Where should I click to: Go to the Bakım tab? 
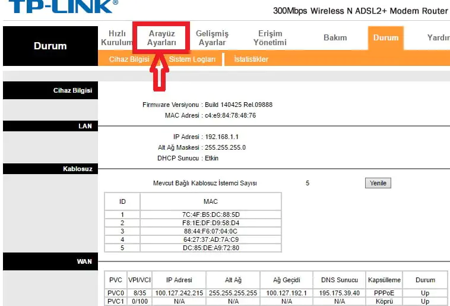[335, 37]
